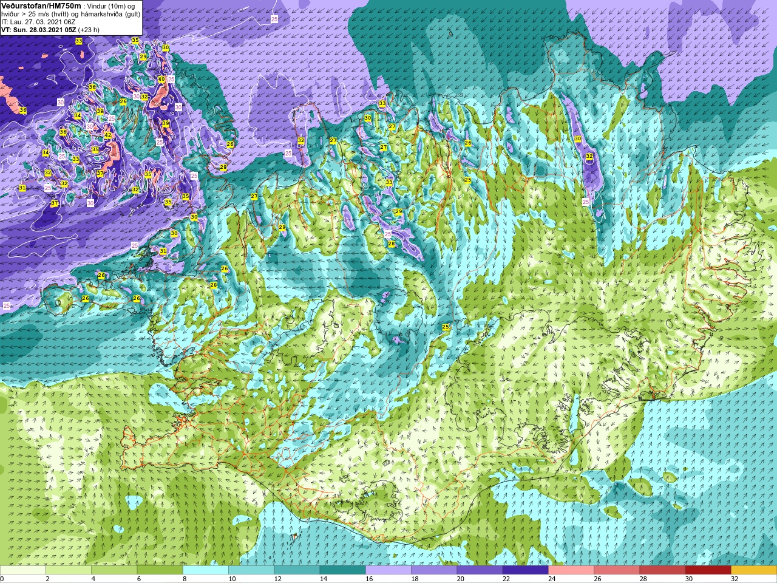Click the legend scale tick label "10"
This screenshot has height=583, width=777.
coord(232,579)
